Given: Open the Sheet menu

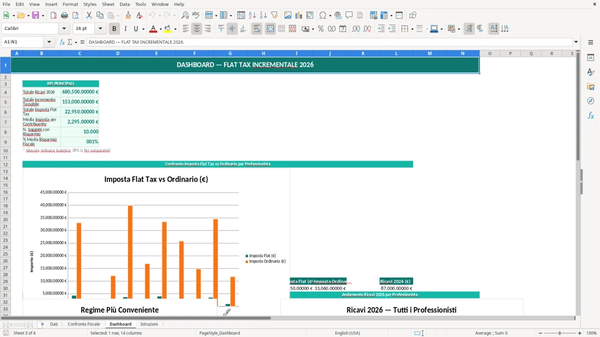Looking at the screenshot, I should (108, 4).
